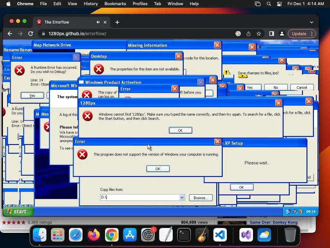Screen dimensions: 330x248
Task: Expand the tab search chevron
Action: [312, 22]
